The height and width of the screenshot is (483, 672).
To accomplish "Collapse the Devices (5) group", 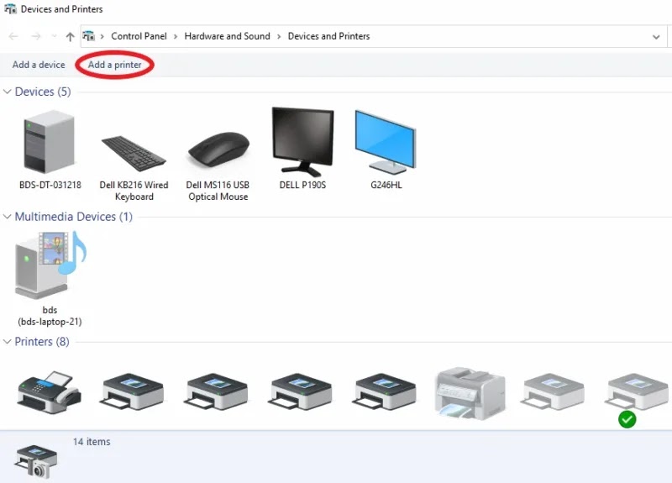I will click(x=7, y=92).
